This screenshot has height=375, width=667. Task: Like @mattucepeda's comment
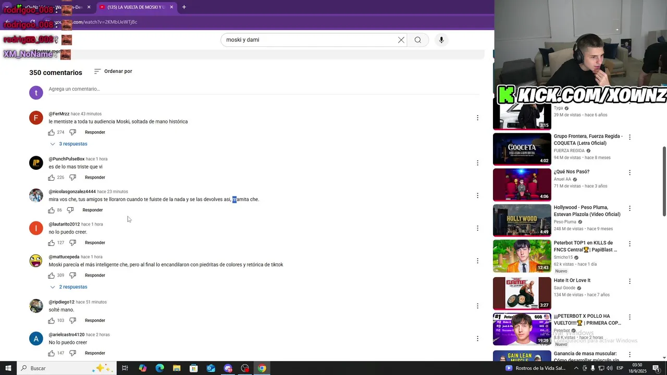tap(51, 276)
